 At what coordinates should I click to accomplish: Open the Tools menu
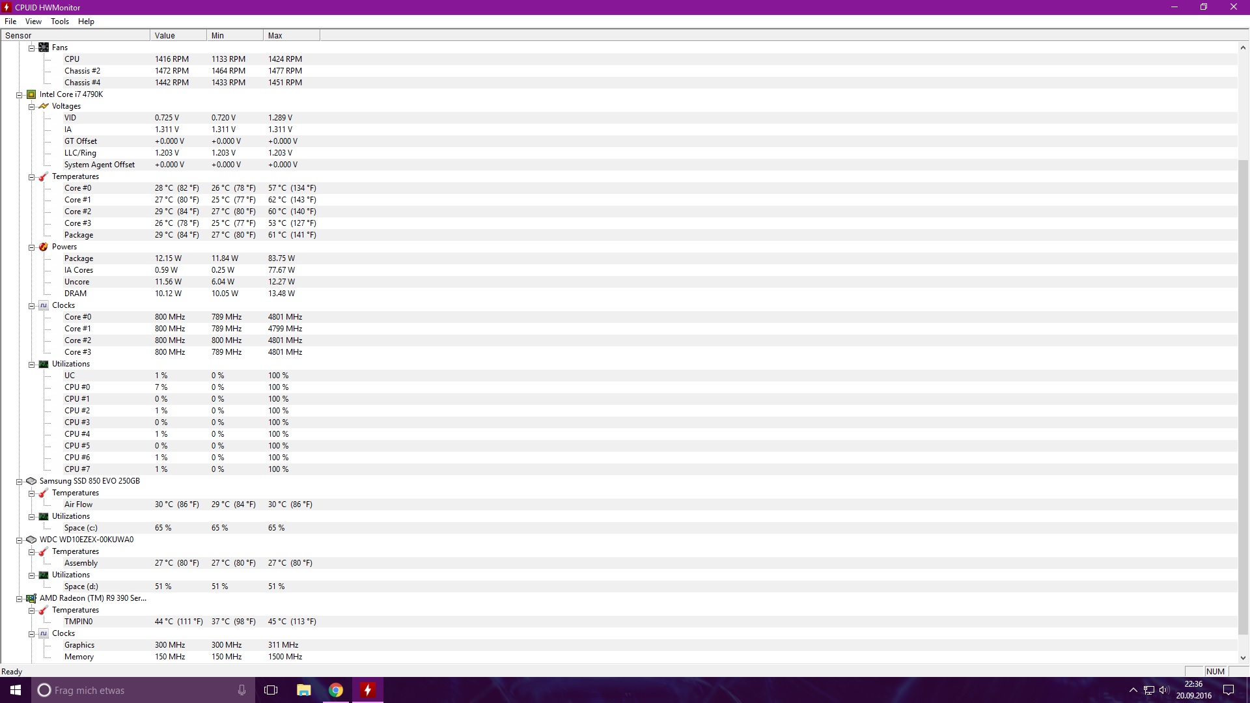pyautogui.click(x=60, y=21)
